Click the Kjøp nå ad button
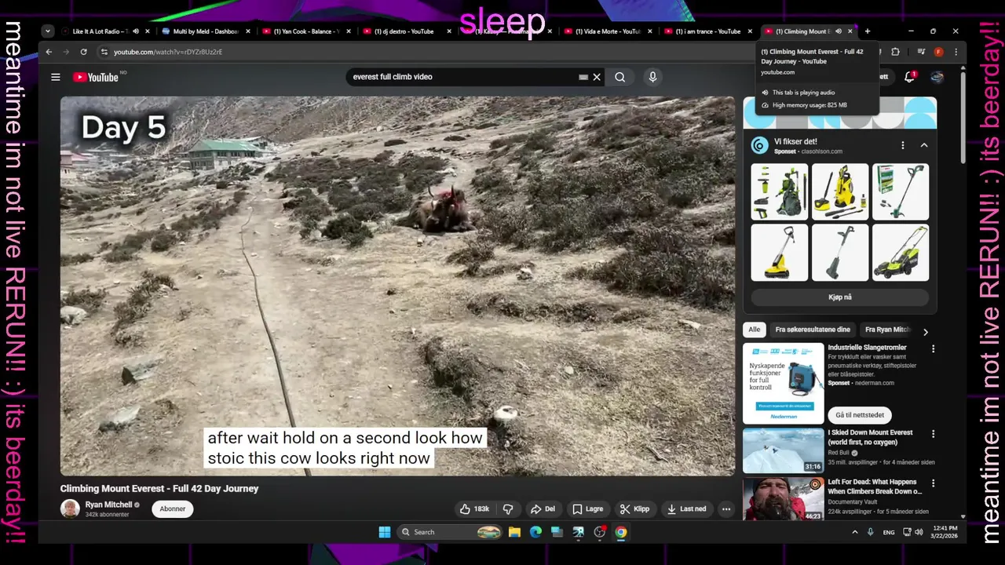1005x565 pixels. (840, 297)
